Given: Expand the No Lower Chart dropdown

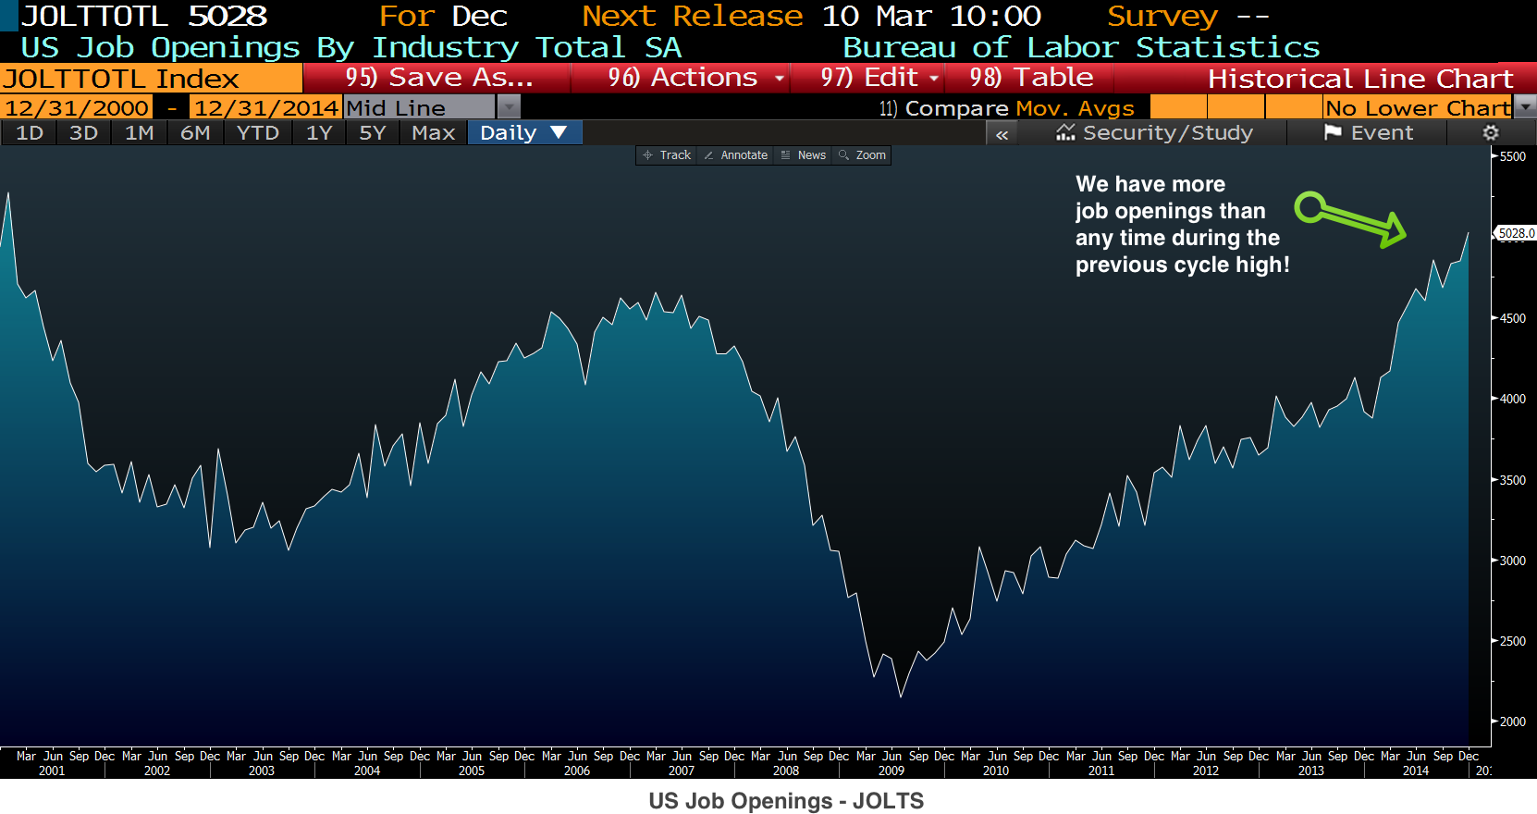Looking at the screenshot, I should (1526, 107).
